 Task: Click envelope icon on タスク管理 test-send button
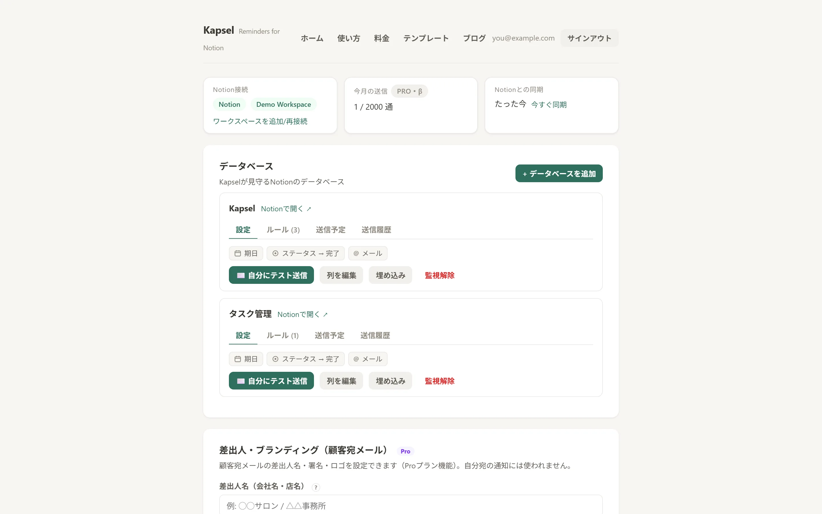[x=241, y=381]
